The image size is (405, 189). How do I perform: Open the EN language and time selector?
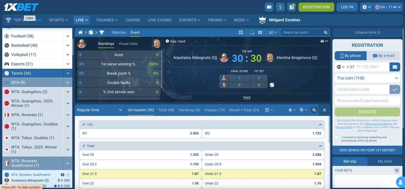coord(388,7)
